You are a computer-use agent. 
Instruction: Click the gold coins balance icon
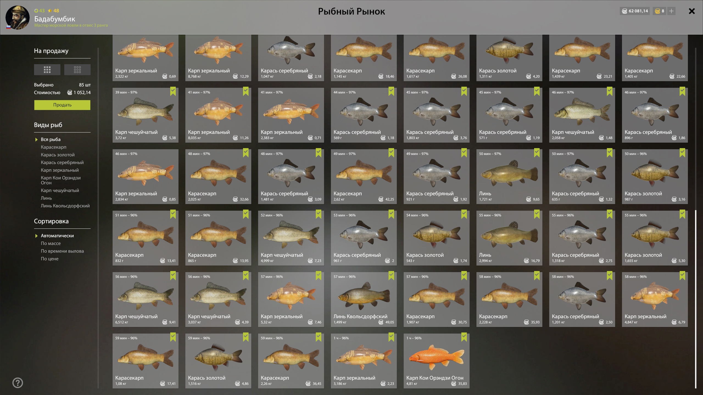(x=657, y=11)
